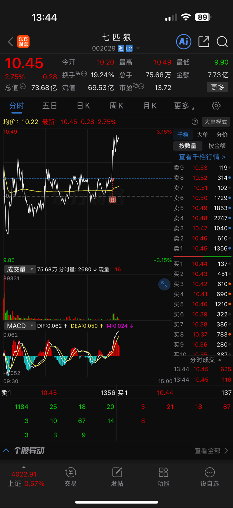Tap 卖2 row at 10.46

click(202, 238)
